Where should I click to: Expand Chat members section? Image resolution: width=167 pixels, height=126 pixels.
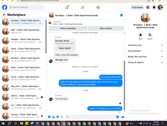(x=145, y=51)
